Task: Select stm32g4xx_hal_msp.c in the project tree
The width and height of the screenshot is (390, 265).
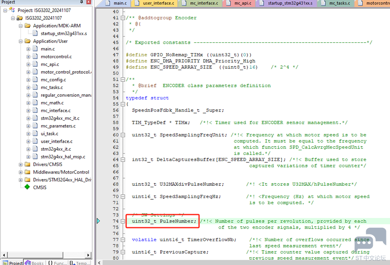Action: (x=63, y=157)
